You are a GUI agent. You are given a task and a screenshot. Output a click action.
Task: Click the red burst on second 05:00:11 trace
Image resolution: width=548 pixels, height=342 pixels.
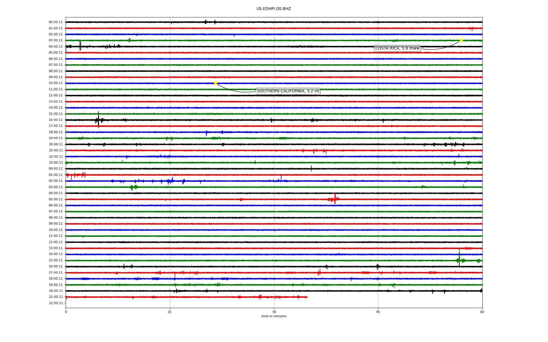coord(335,199)
